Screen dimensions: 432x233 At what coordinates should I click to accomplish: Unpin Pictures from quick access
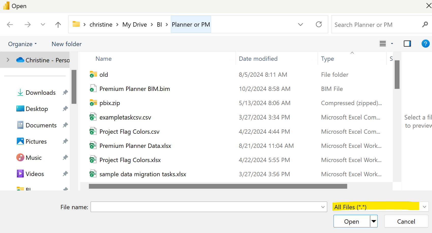click(x=65, y=141)
